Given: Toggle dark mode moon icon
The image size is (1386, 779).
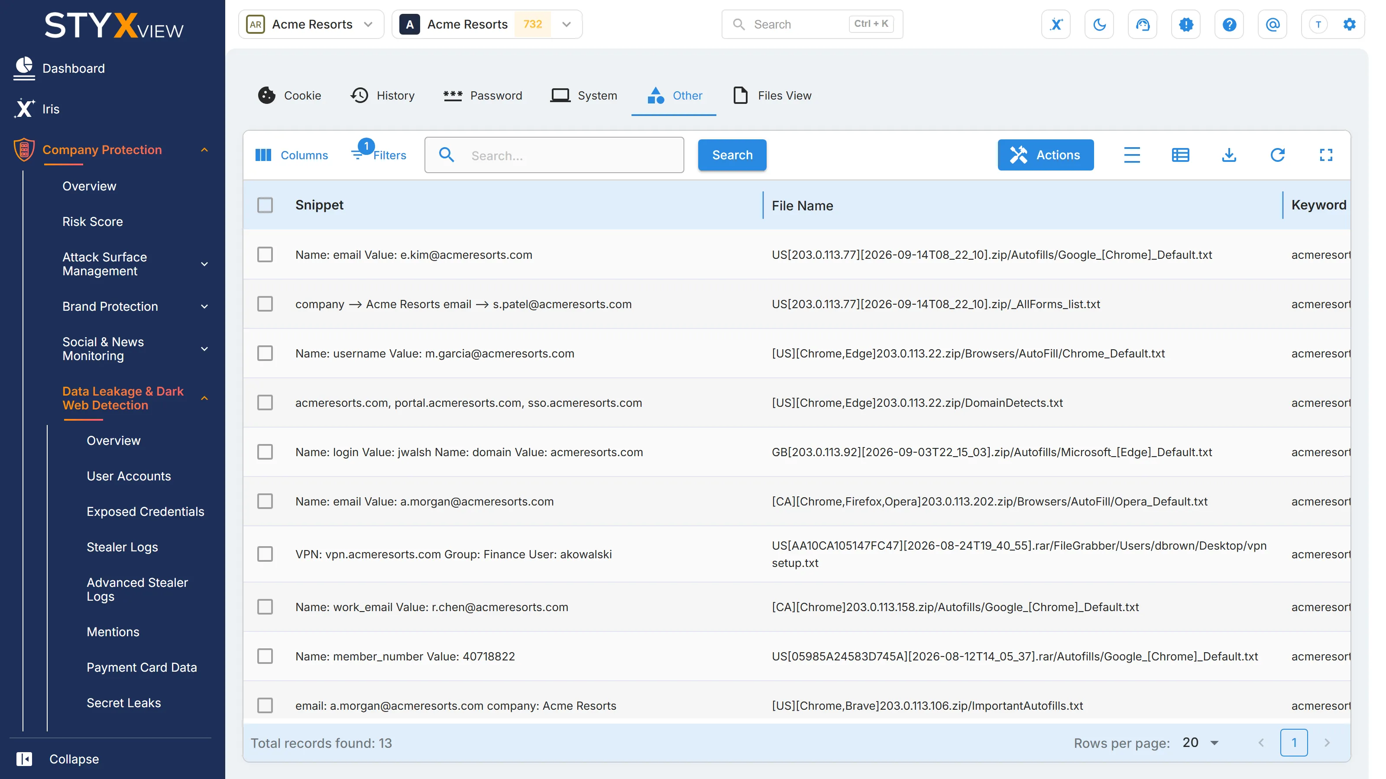Looking at the screenshot, I should coord(1099,24).
